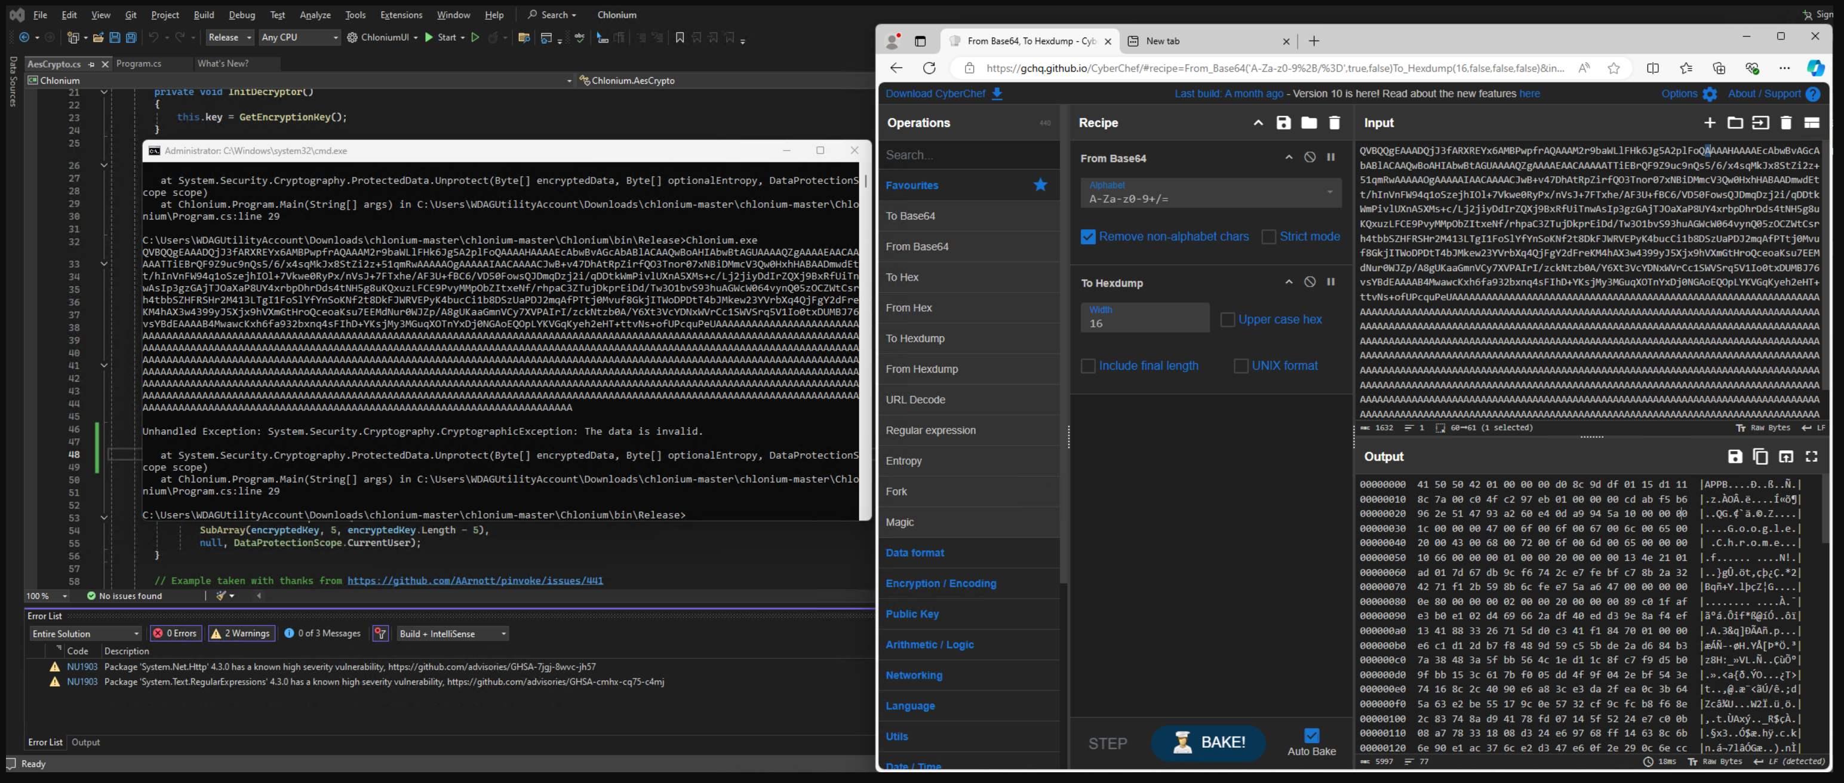Image resolution: width=1844 pixels, height=783 pixels.
Task: Disable the From Base64 operation
Action: pos(1310,158)
